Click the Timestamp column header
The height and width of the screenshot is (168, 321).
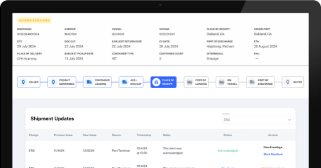144,135
